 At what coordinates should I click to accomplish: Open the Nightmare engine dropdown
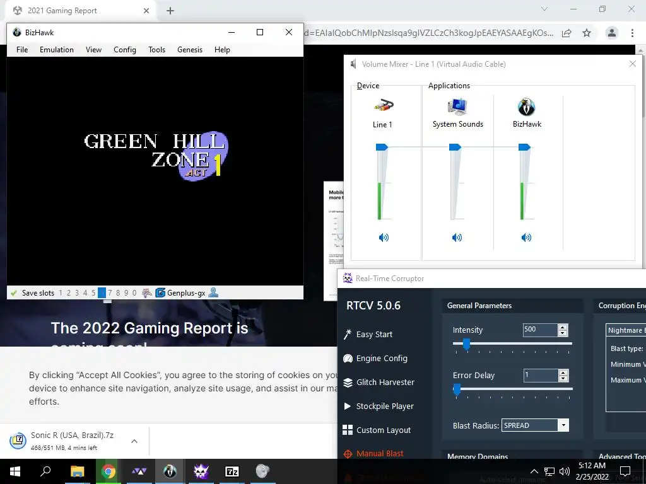(x=626, y=330)
